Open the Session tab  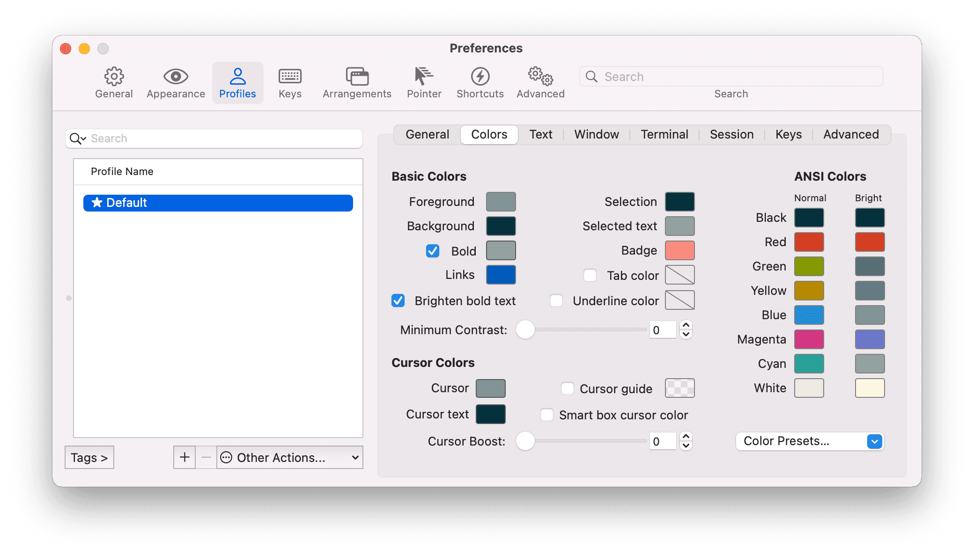coord(731,134)
